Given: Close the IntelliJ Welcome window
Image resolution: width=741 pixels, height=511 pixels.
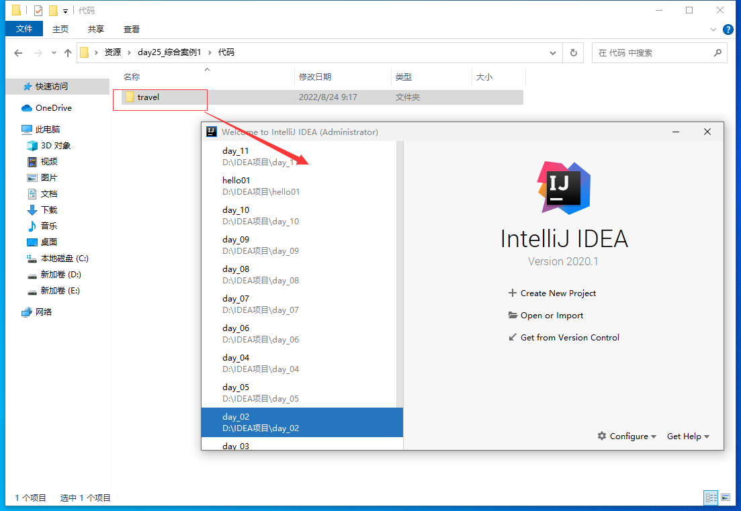Looking at the screenshot, I should point(707,132).
